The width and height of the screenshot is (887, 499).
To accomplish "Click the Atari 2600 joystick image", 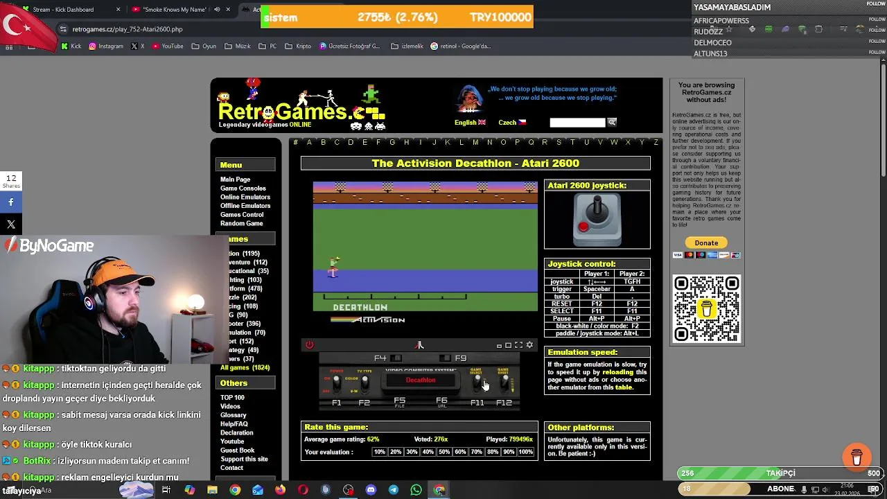I will pos(597,220).
